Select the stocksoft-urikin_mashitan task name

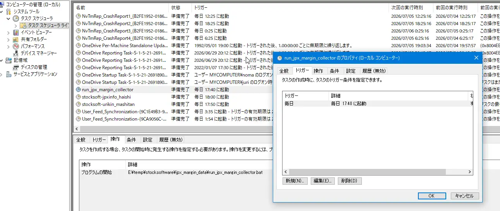click(x=108, y=104)
